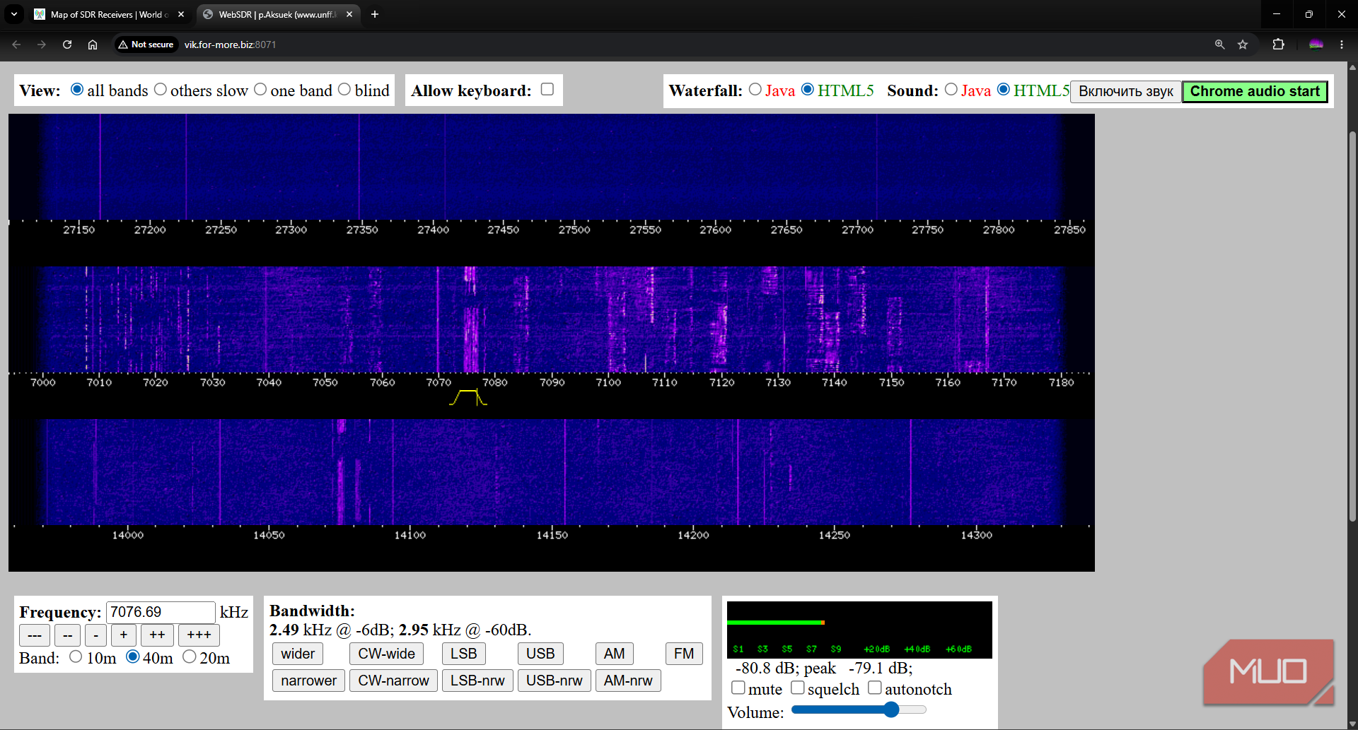Click the '+++' frequency step button
Screen dimensions: 1358x730
pyautogui.click(x=199, y=635)
